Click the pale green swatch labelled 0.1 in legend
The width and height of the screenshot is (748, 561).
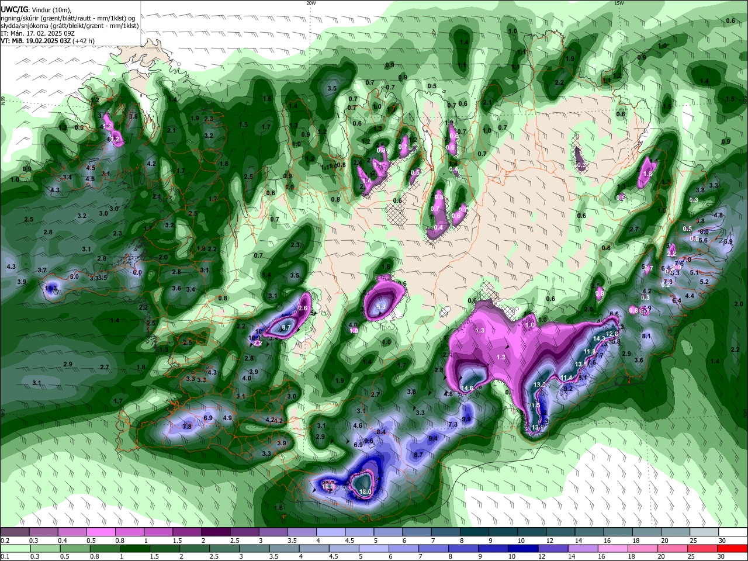pyautogui.click(x=14, y=548)
